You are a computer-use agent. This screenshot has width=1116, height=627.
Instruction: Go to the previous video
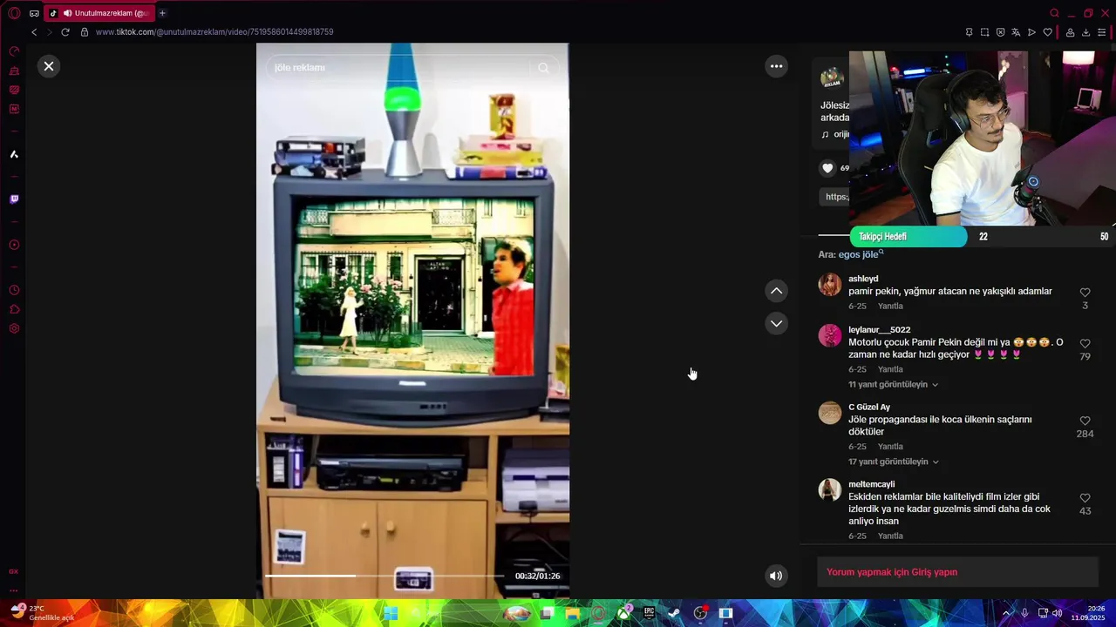(x=776, y=291)
